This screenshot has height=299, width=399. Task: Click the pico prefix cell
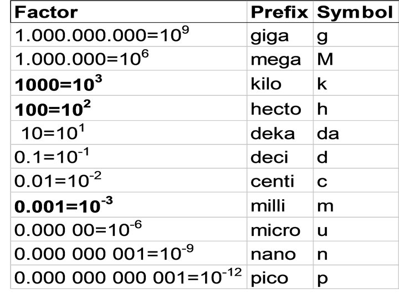point(268,277)
